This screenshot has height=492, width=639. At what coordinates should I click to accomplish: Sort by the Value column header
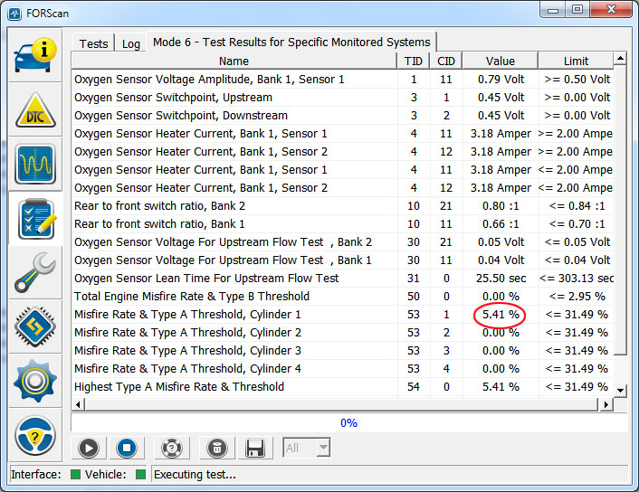coord(500,61)
